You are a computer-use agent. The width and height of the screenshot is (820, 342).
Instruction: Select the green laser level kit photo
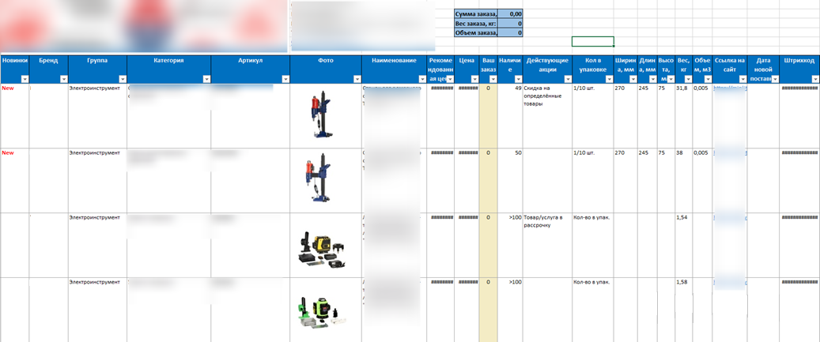click(320, 310)
